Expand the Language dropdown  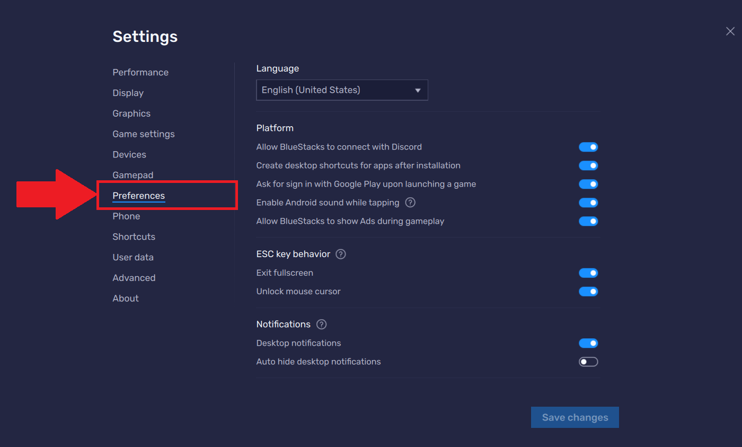pos(342,90)
